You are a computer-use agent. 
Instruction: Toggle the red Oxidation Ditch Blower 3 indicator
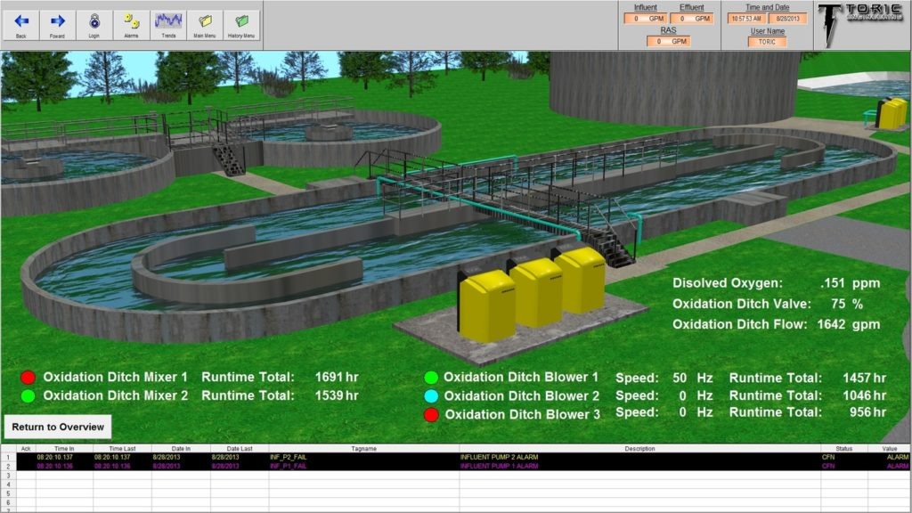431,415
